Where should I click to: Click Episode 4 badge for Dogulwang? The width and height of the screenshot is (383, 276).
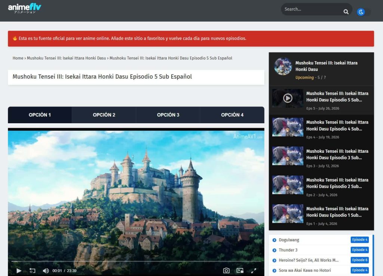pyautogui.click(x=359, y=240)
